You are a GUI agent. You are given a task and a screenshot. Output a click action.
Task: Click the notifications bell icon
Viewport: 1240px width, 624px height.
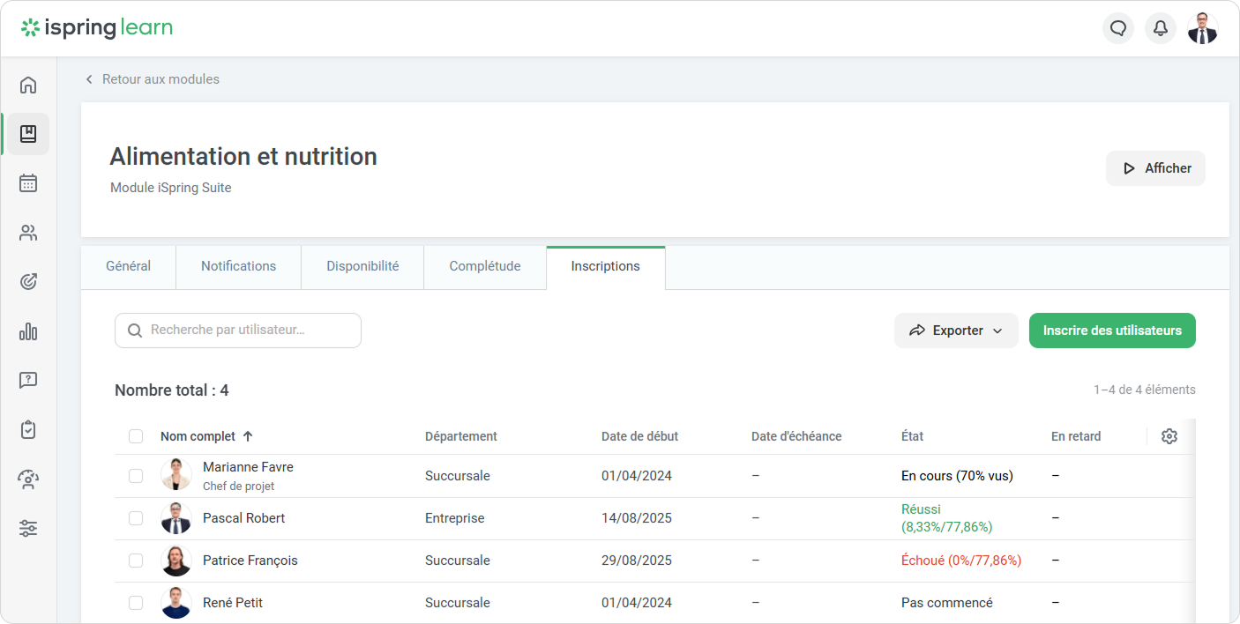coord(1161,28)
